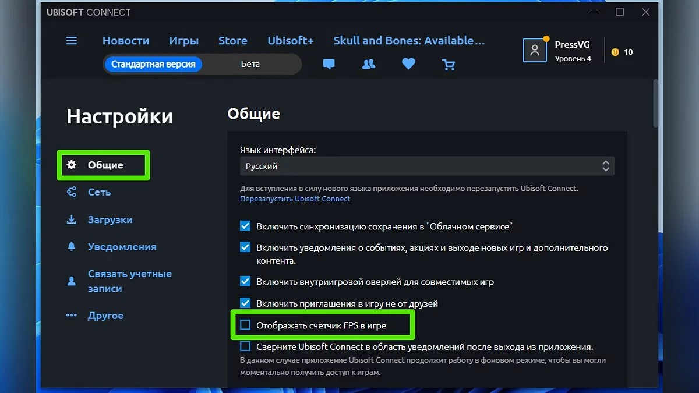This screenshot has height=393, width=699.
Task: Go to the Store tab
Action: tap(233, 41)
